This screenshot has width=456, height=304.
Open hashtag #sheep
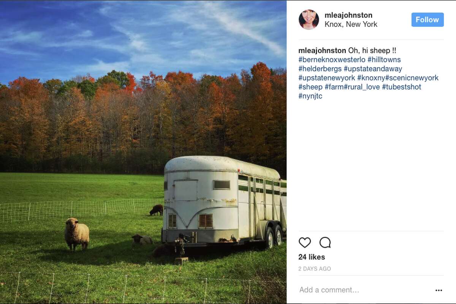pos(310,87)
